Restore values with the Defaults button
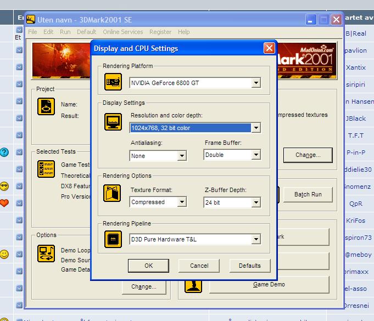Screen dimensions: 374x321 point(250,266)
